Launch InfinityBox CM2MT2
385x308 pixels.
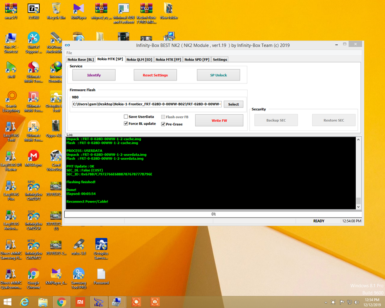pos(33,249)
